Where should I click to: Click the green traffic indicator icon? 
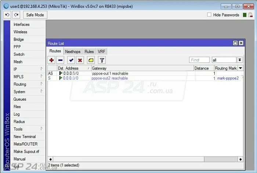tap(245, 15)
